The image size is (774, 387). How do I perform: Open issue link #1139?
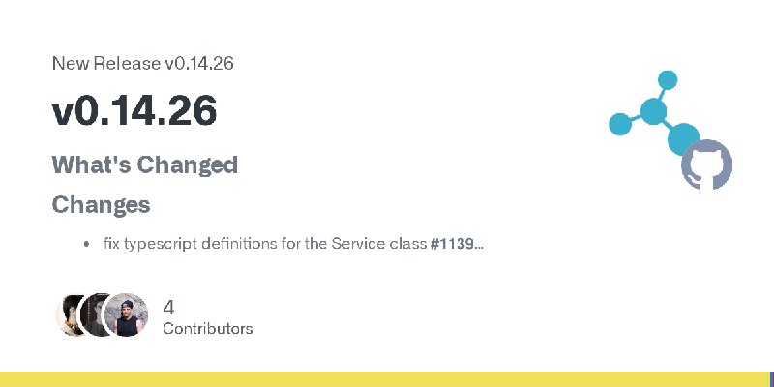pyautogui.click(x=452, y=244)
